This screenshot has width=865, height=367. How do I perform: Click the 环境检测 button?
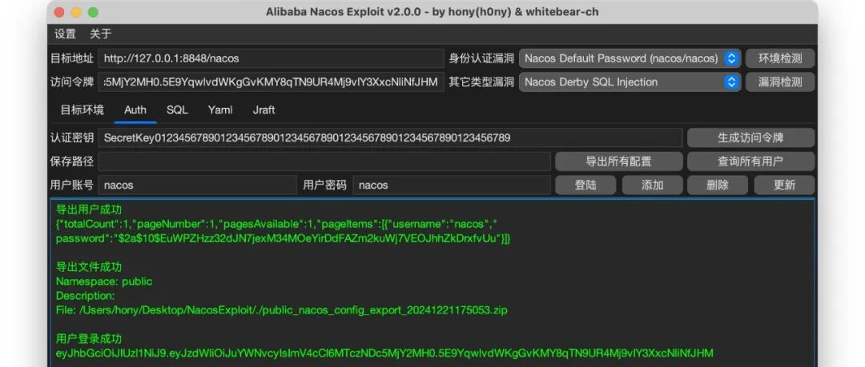point(780,58)
